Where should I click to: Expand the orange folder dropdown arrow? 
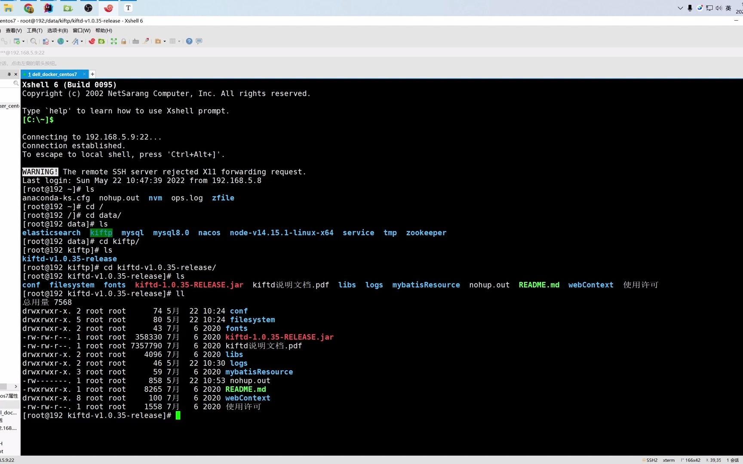pos(165,41)
